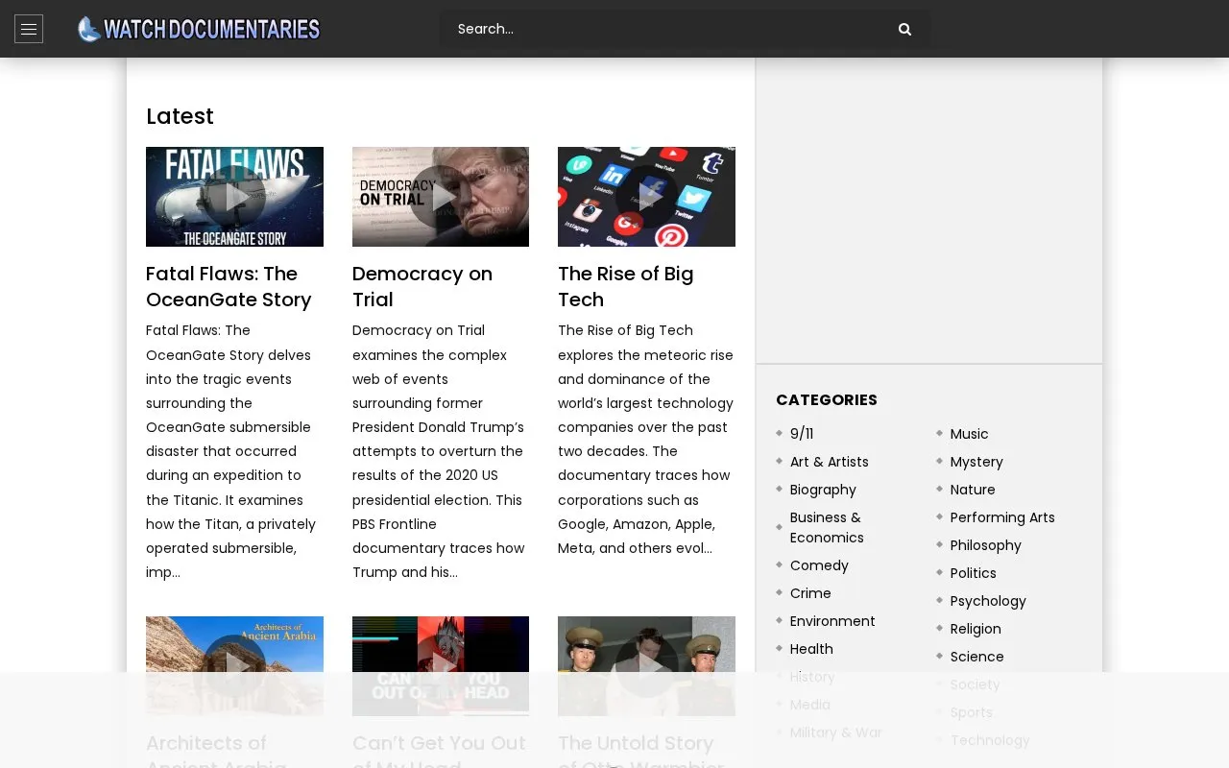
Task: Click the Rise of Big Tech description
Action: (x=645, y=440)
